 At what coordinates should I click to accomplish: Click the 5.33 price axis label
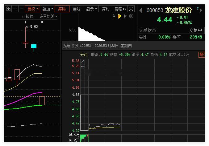(76, 61)
